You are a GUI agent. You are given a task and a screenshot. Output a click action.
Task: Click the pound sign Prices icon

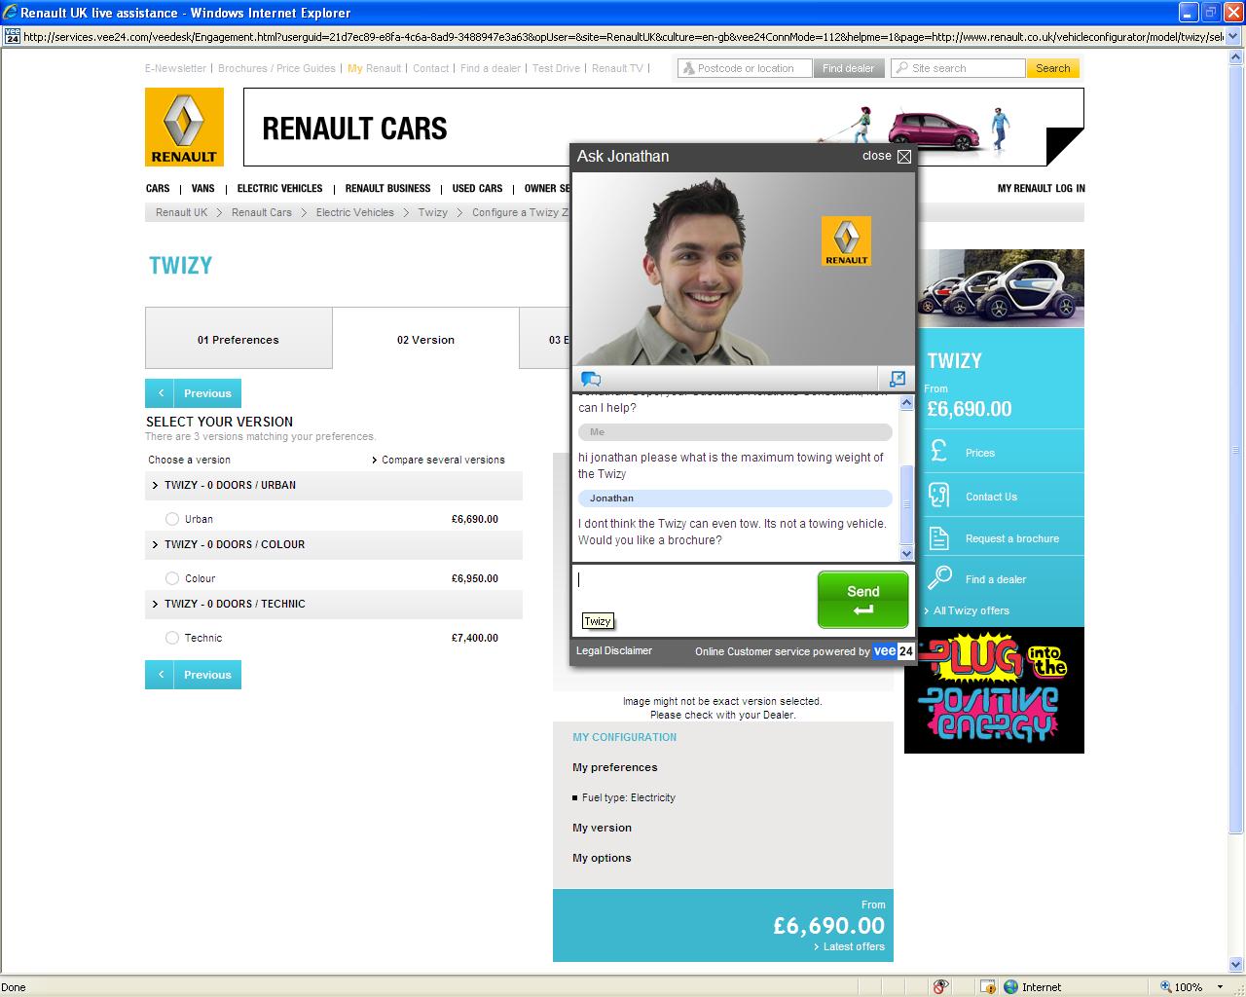tap(938, 451)
